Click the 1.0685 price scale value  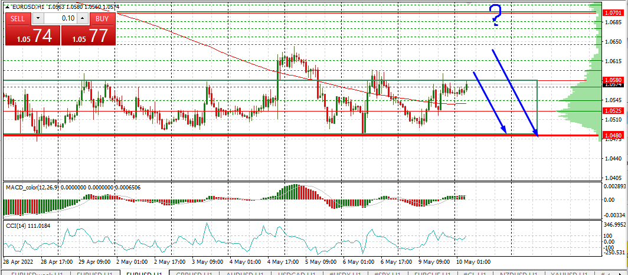pyautogui.click(x=614, y=22)
